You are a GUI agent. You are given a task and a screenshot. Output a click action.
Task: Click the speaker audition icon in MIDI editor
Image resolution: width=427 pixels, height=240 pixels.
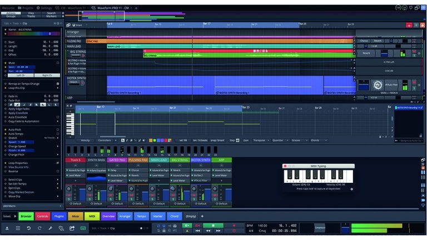144,141
